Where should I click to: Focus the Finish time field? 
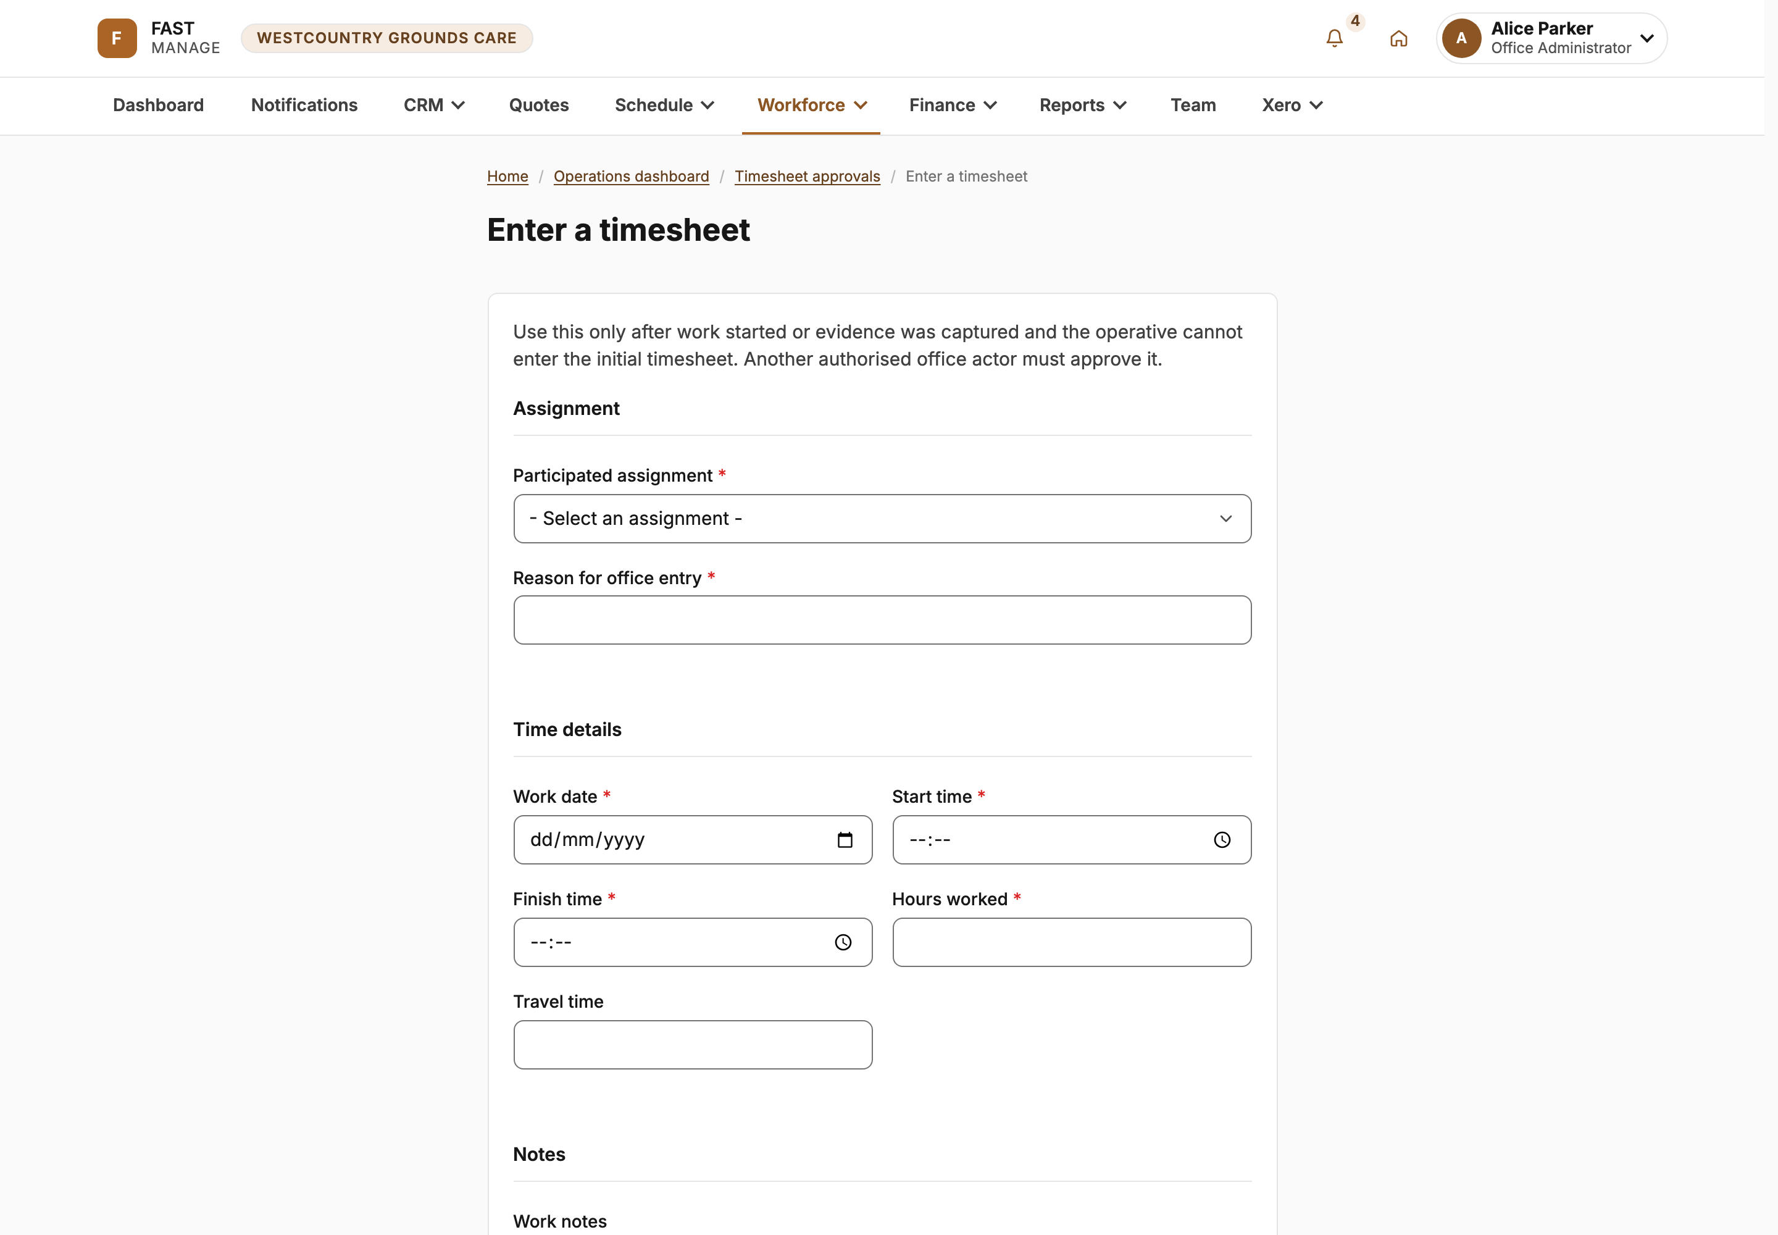pos(693,942)
